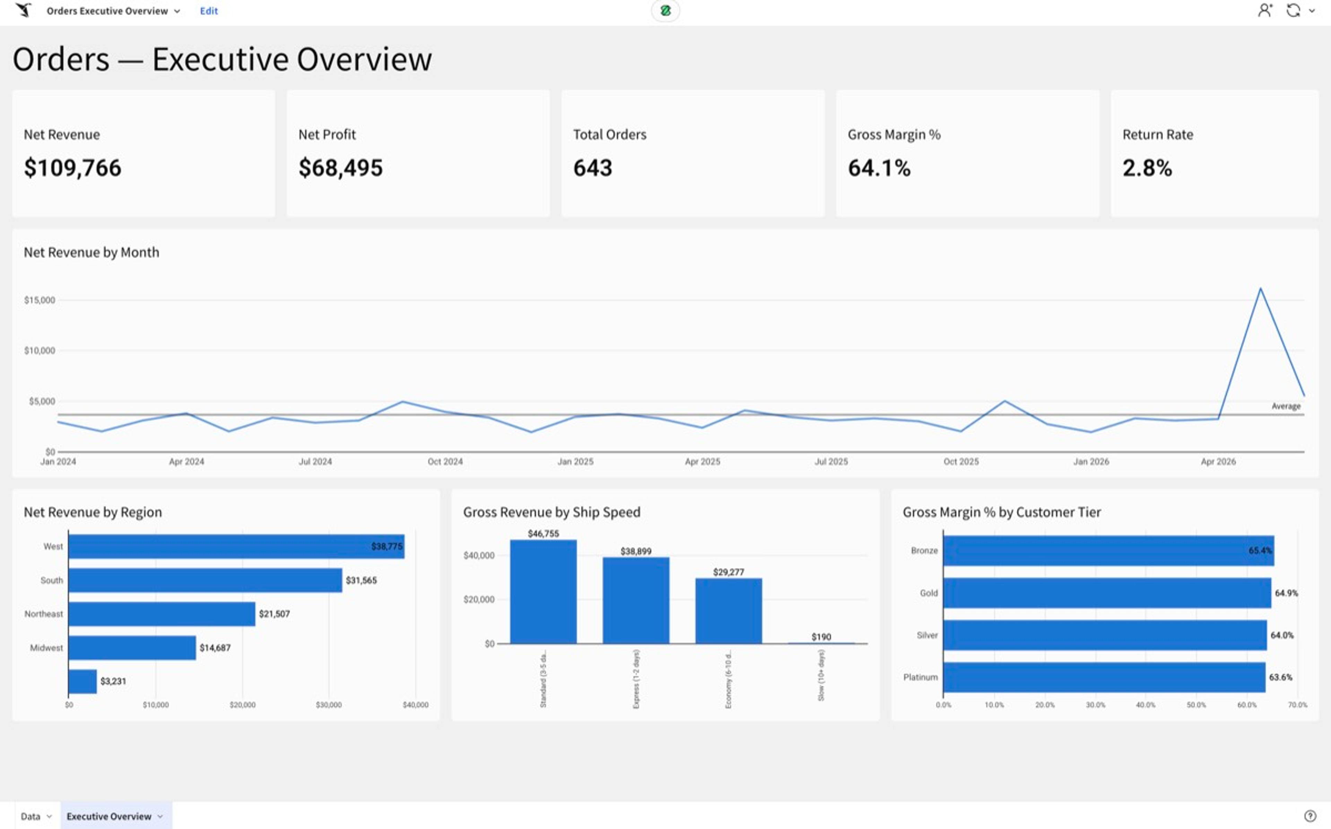The image size is (1331, 829).
Task: Click the Net Revenue by Month title
Action: point(92,252)
